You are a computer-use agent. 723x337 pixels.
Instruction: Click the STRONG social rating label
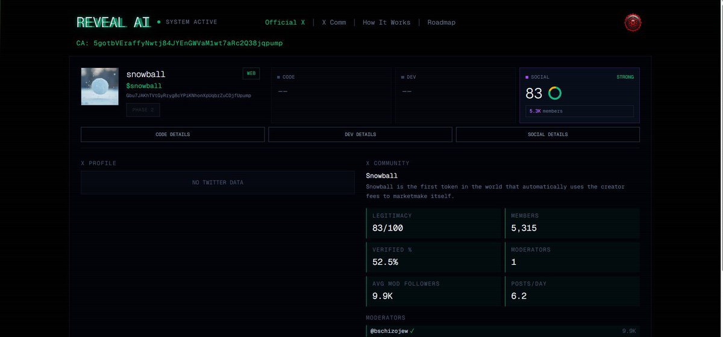(625, 77)
